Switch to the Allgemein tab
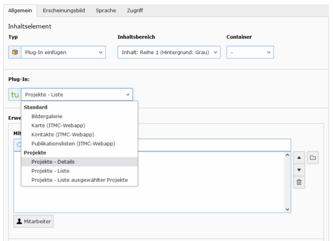Viewport: 333px width, 241px height. 20,10
